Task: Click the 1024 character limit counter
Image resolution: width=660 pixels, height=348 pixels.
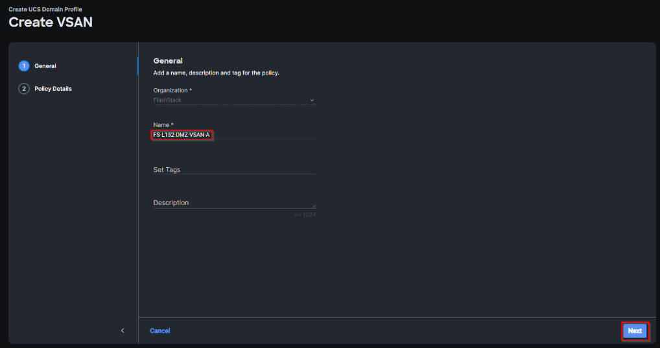Action: point(305,215)
